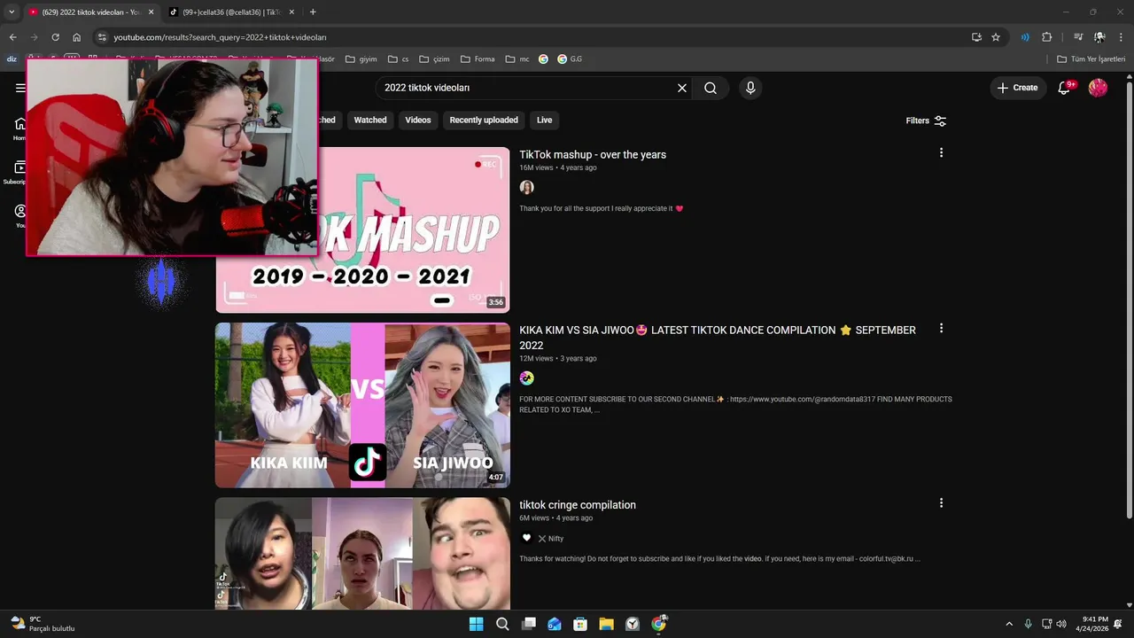
Task: Select the Watched filter chip
Action: click(370, 120)
